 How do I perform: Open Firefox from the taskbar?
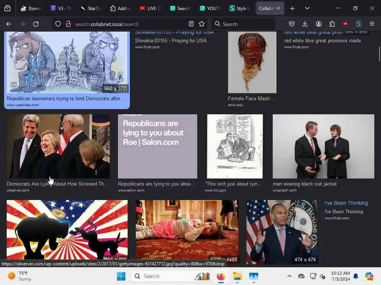click(x=221, y=276)
